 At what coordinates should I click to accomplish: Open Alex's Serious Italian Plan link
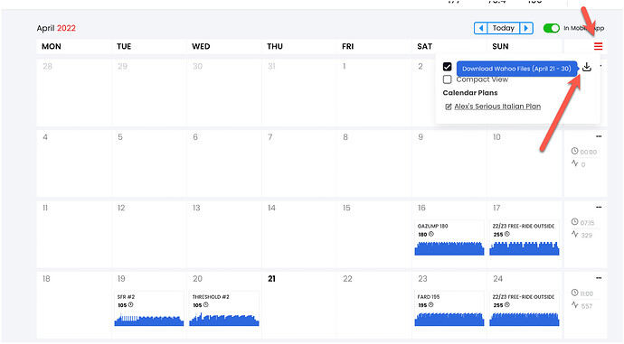coord(497,107)
